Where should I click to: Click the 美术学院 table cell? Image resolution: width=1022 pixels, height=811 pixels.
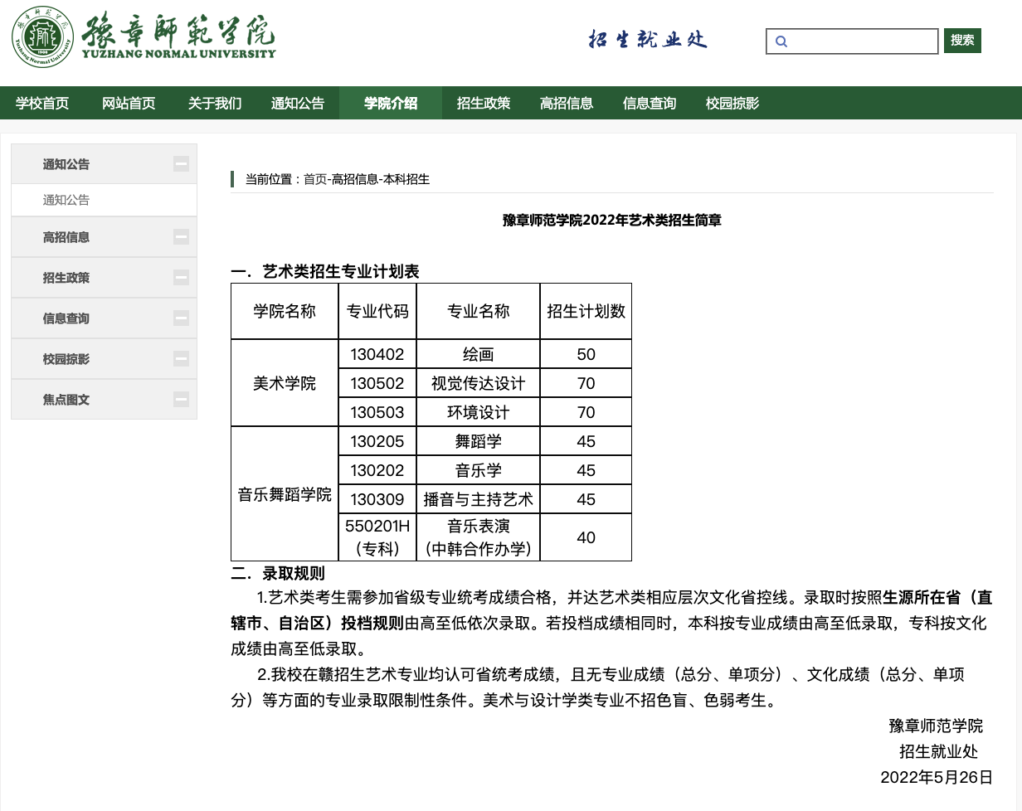pyautogui.click(x=285, y=383)
